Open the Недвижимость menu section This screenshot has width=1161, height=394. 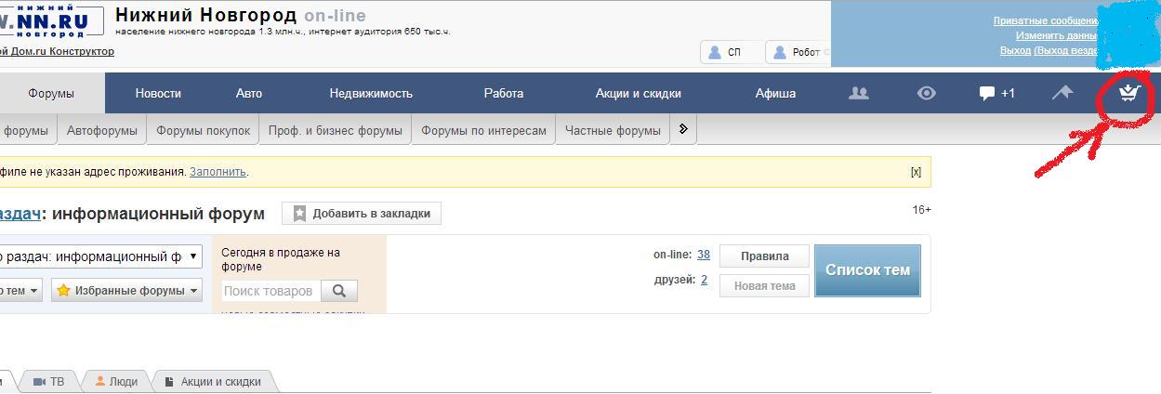[371, 93]
